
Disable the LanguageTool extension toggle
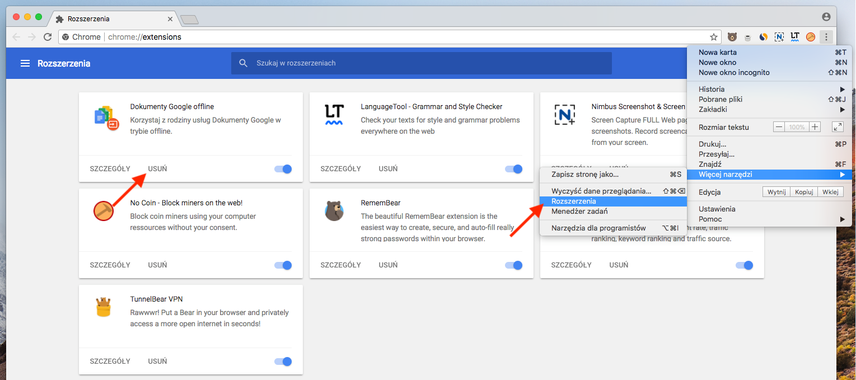tap(514, 169)
